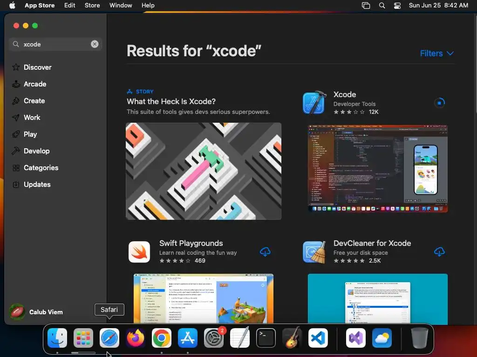Open Launchpad from the Dock

point(83,338)
